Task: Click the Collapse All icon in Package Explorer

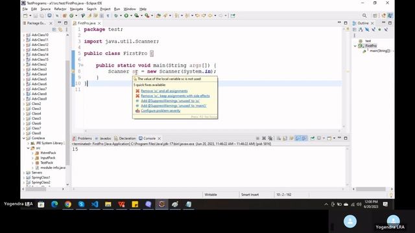Action: 54,30
